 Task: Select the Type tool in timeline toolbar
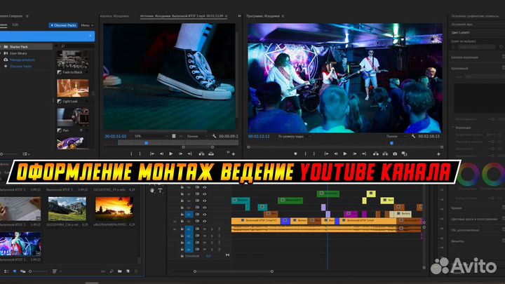click(160, 190)
